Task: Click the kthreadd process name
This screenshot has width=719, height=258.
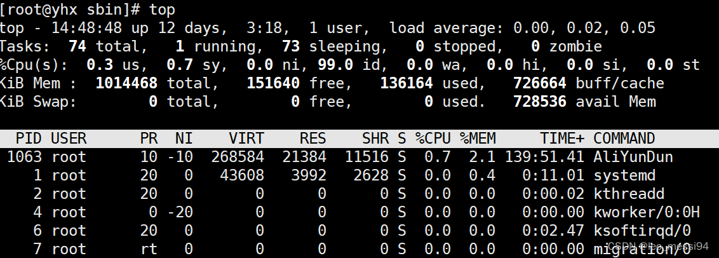Action: click(x=629, y=194)
